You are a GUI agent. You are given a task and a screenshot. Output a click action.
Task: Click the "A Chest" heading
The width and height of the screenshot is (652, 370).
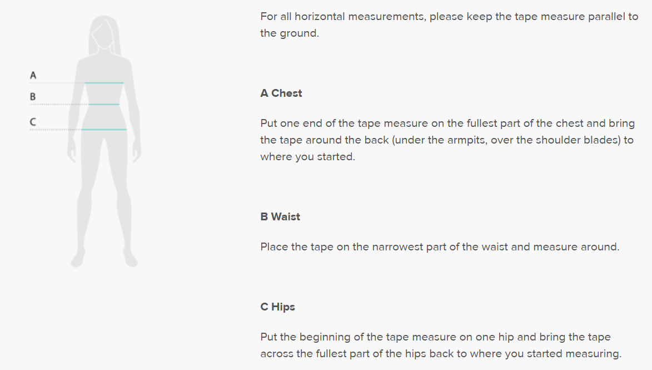point(281,93)
